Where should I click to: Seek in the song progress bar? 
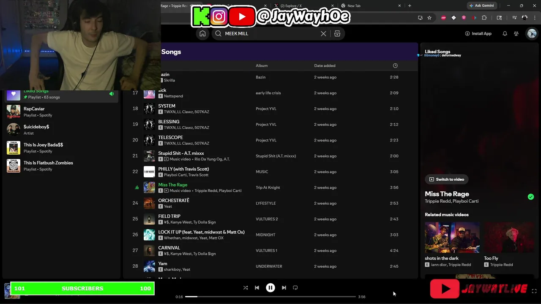click(270, 296)
